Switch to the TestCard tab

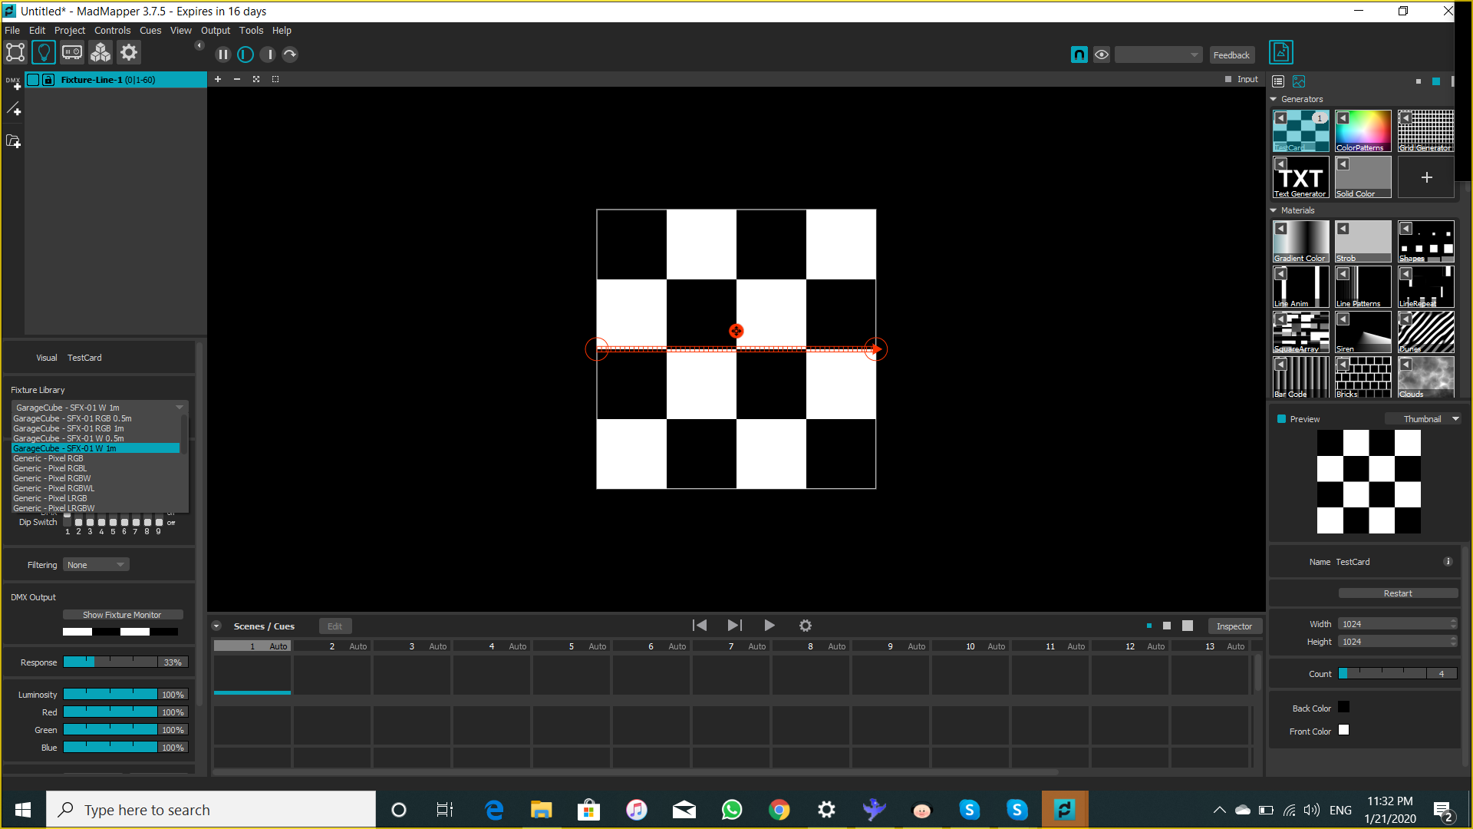85,357
